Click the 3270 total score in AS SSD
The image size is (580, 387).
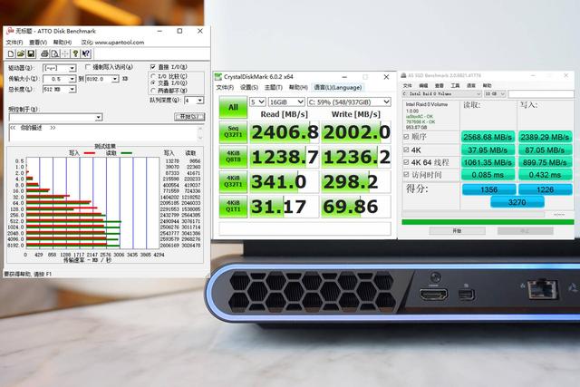[x=517, y=202]
